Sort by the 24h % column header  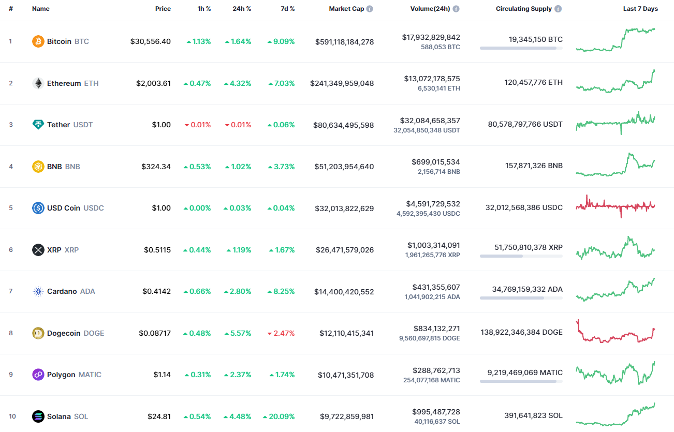click(242, 8)
